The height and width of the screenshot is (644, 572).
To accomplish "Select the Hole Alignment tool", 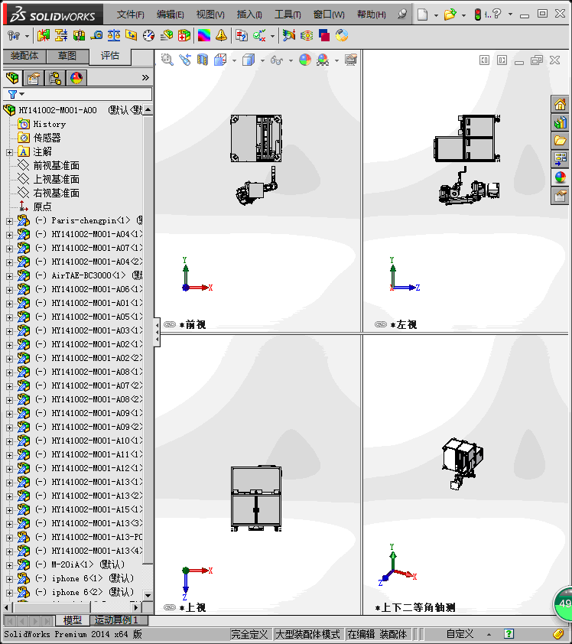I will coord(79,36).
